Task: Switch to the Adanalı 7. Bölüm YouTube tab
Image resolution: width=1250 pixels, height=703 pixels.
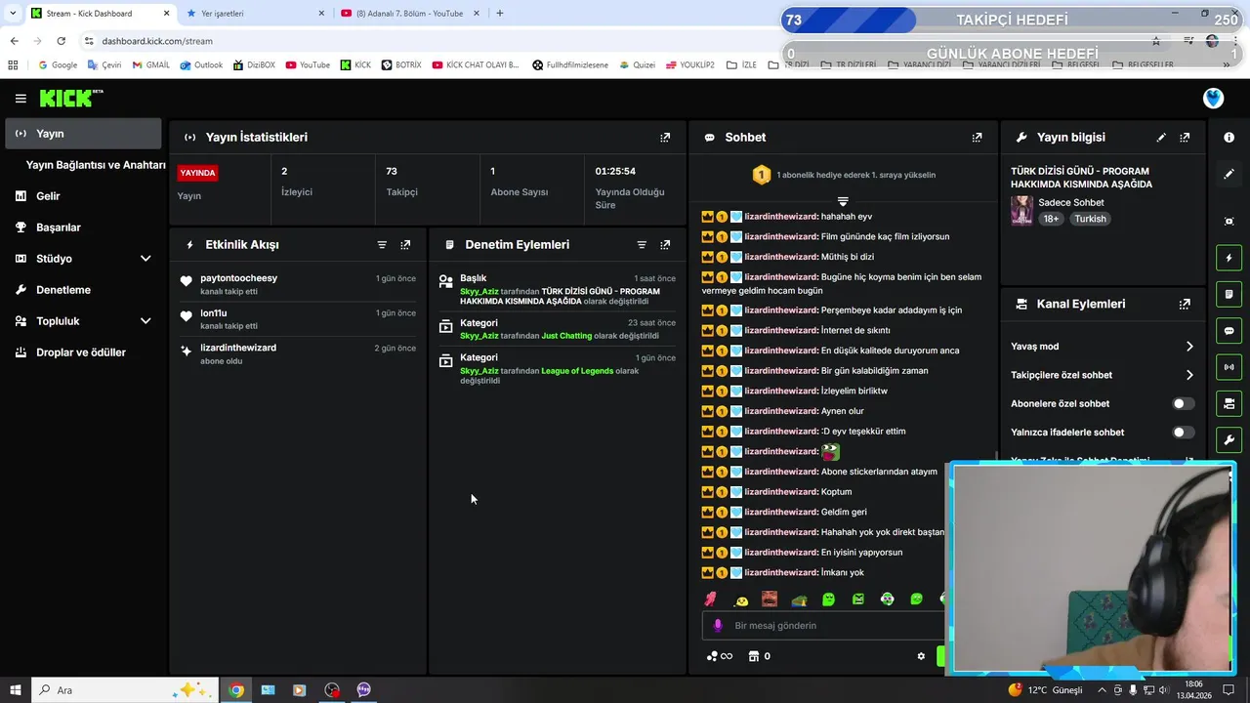Action: tap(410, 14)
